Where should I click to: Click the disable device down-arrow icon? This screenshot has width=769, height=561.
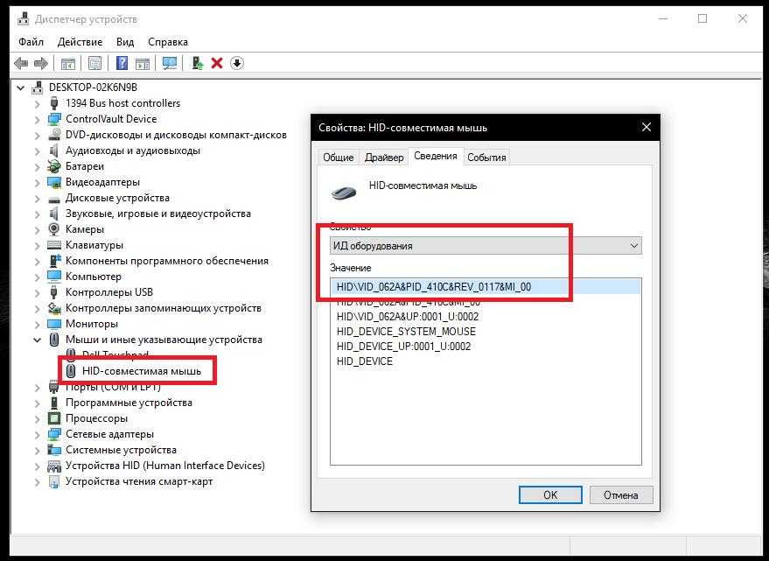coord(237,63)
